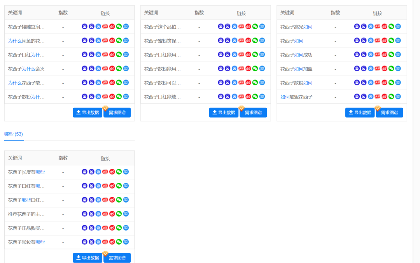Open keyword 为什么花西子散…
This screenshot has height=263, width=420.
coord(26,83)
